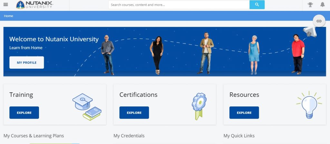The image size is (330, 144).
Task: Explore the Training section
Action: [x=24, y=113]
